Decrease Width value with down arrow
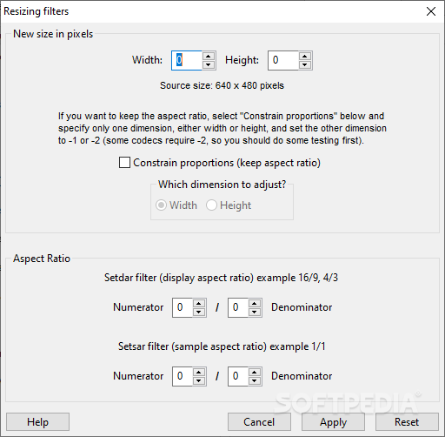This screenshot has height=437, width=445. coord(209,64)
